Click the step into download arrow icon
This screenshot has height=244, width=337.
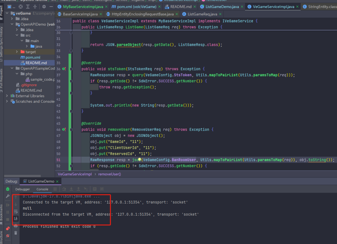[71, 189]
